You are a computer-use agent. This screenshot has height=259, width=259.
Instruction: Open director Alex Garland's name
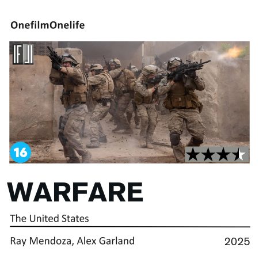[106, 241]
